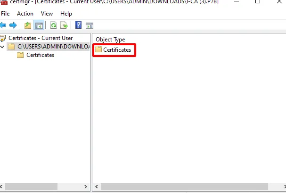
Task: Click certmgr app icon in title bar
Action: point(4,2)
